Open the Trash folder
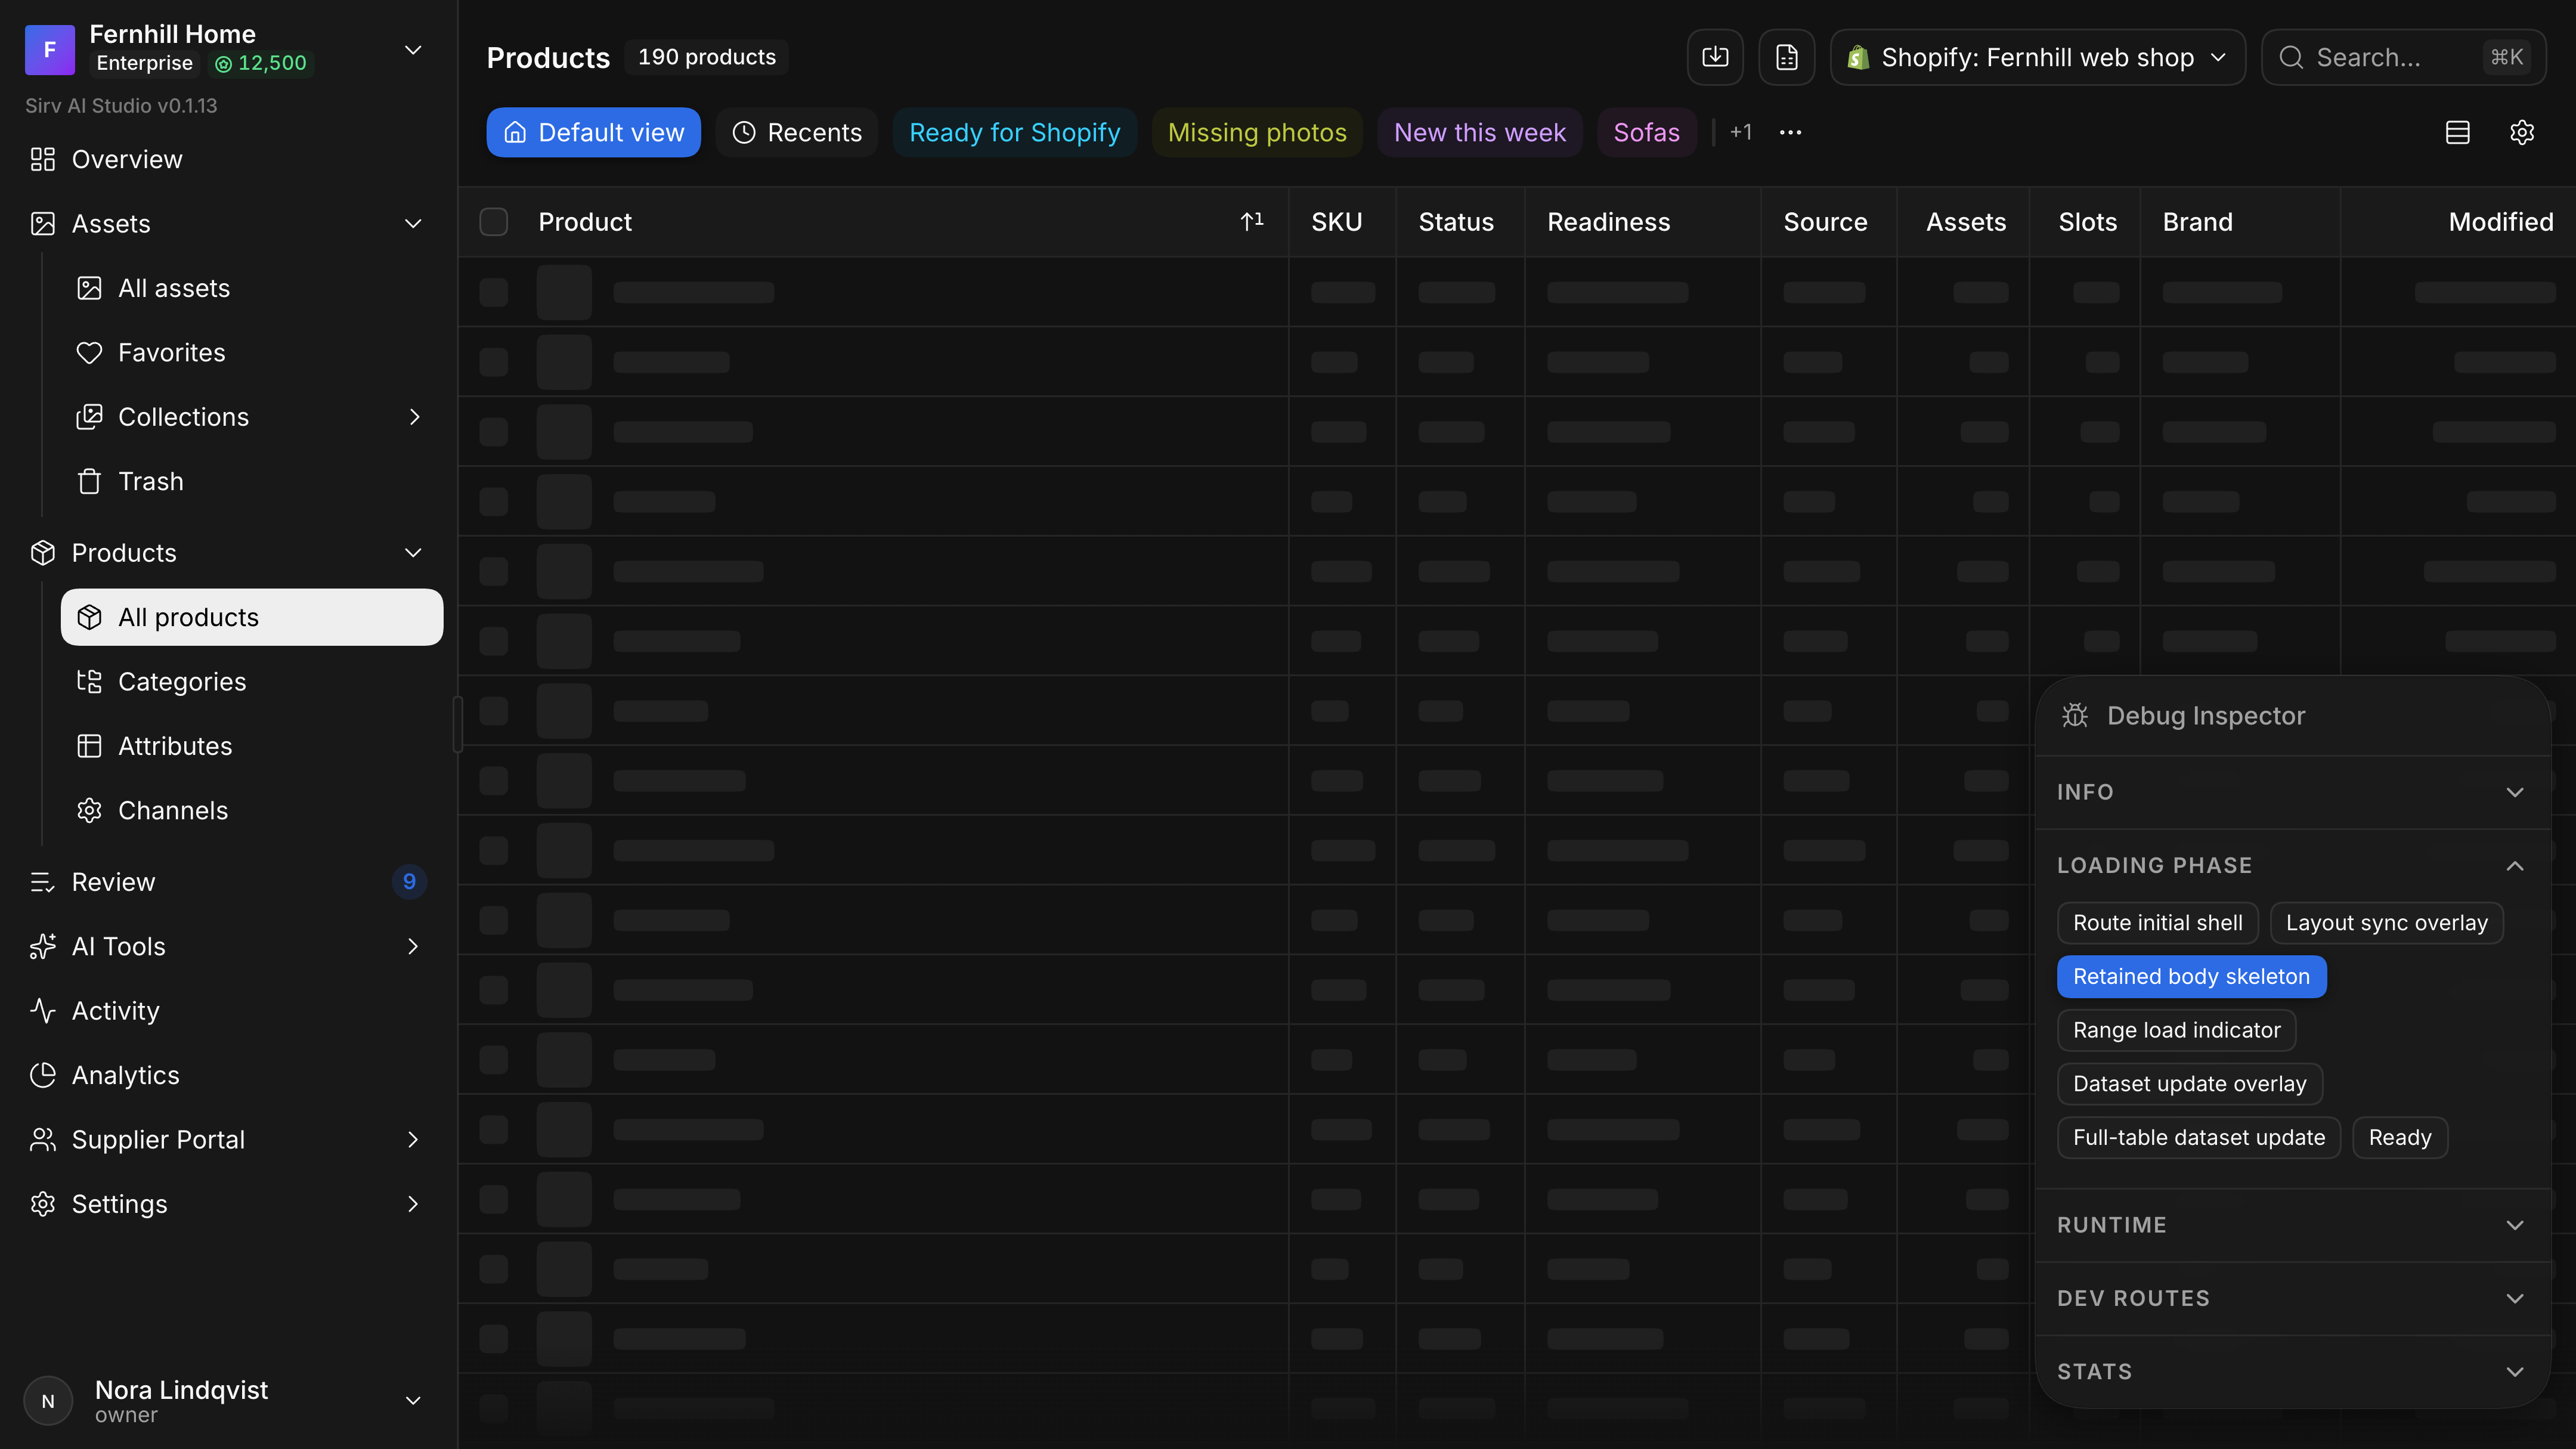This screenshot has height=1449, width=2576. coord(252,481)
